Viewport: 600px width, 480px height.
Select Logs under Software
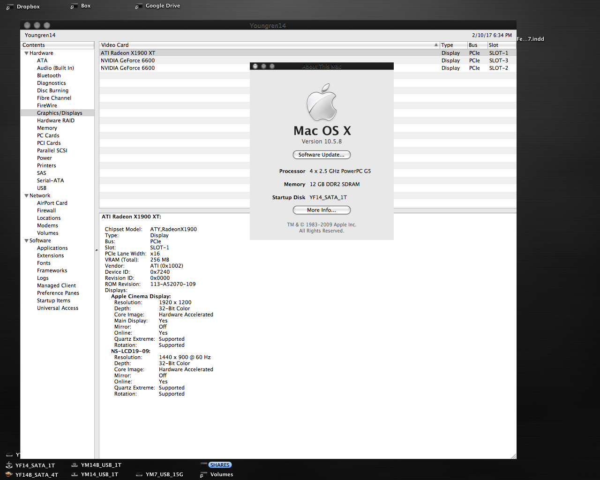[x=43, y=278]
